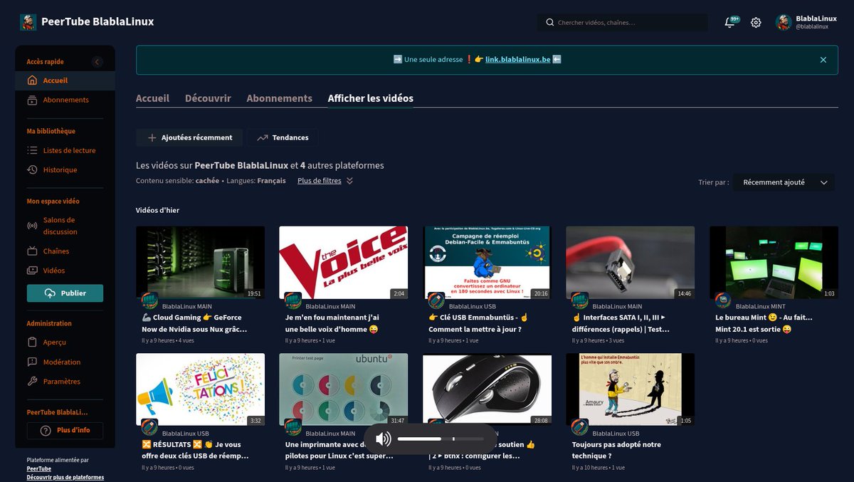
Task: Switch to the Accueil tab
Action: pos(152,98)
